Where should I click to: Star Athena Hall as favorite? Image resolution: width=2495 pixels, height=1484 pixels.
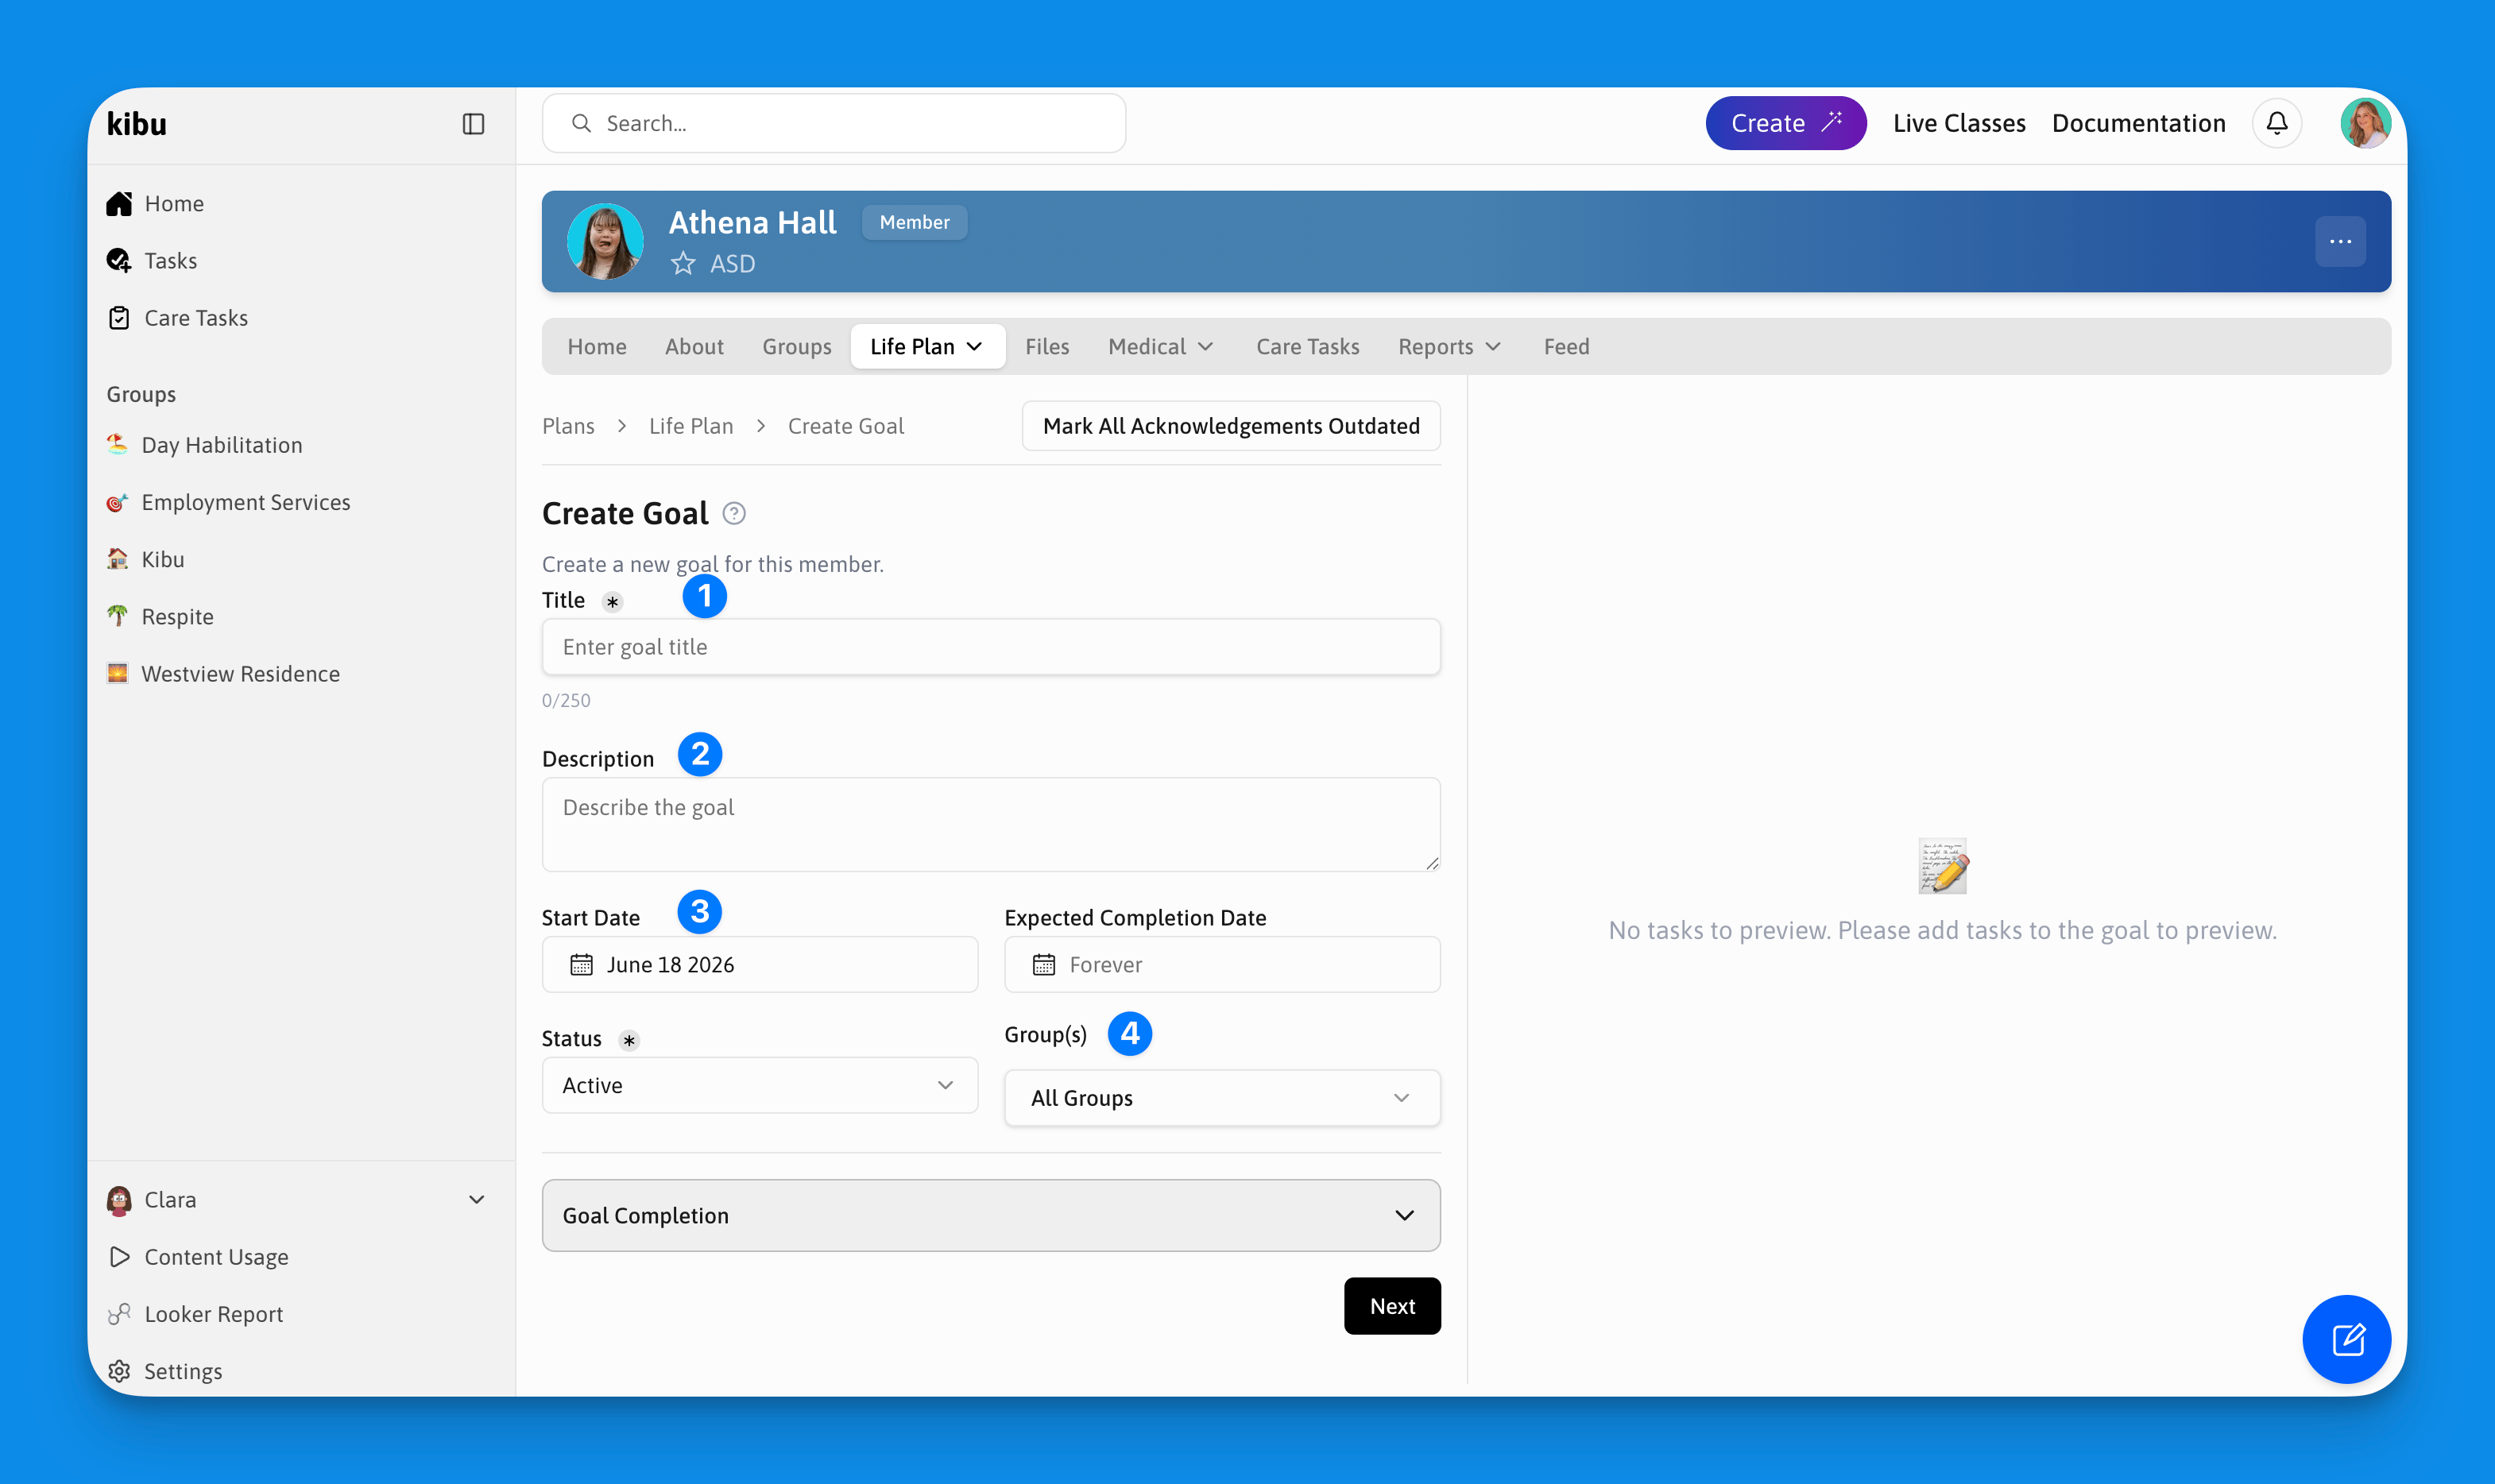coord(683,264)
